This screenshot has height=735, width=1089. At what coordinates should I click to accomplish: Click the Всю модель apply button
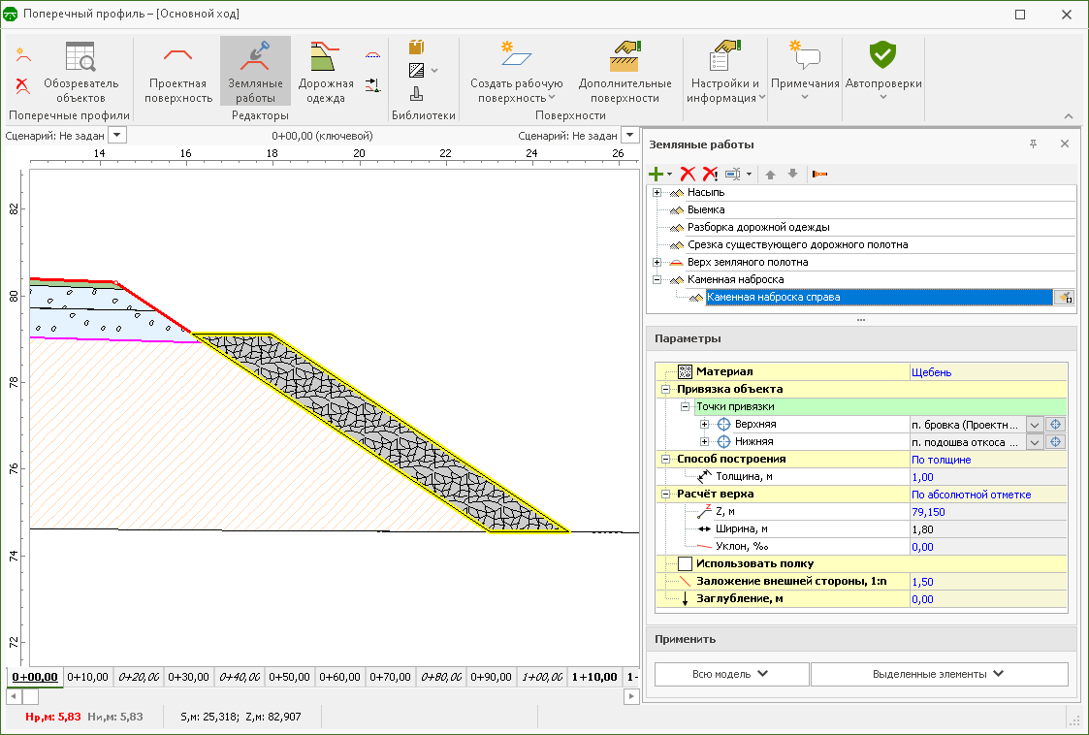pyautogui.click(x=731, y=674)
